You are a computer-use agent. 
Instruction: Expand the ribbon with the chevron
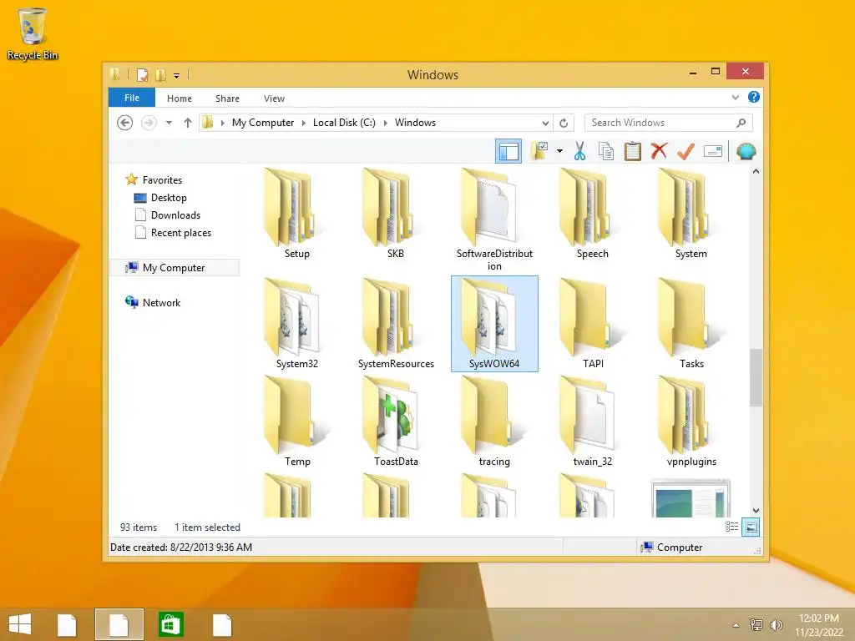pyautogui.click(x=735, y=98)
